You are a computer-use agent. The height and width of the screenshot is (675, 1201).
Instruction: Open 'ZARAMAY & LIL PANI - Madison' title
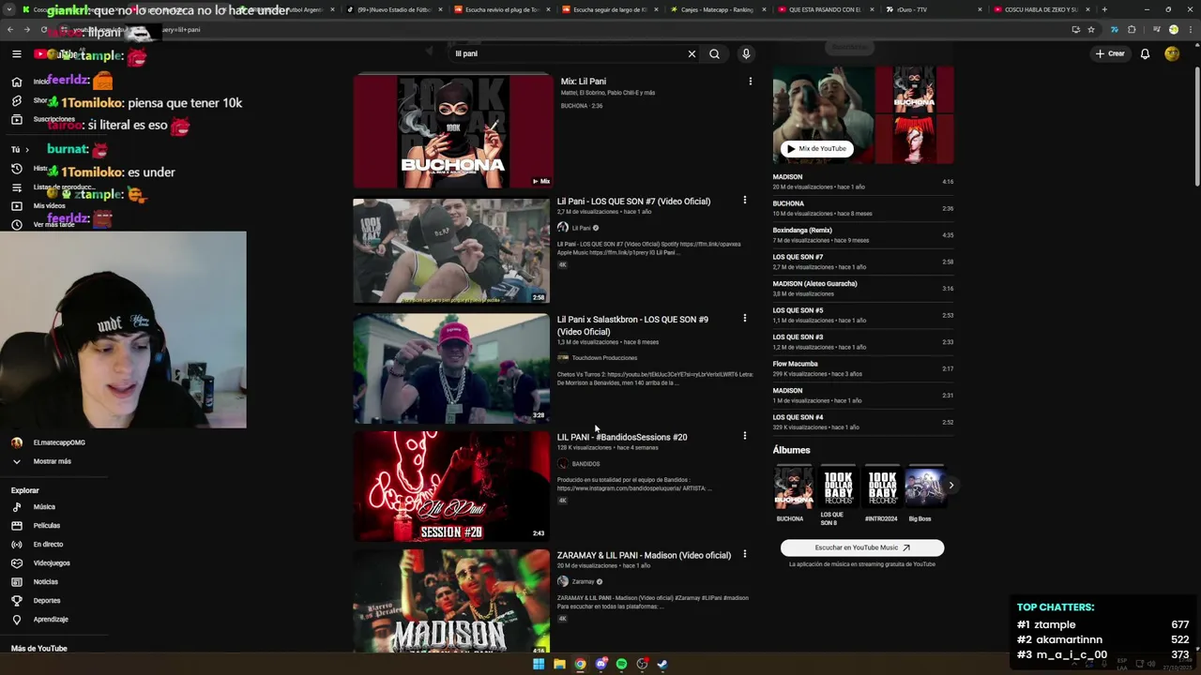pos(644,555)
